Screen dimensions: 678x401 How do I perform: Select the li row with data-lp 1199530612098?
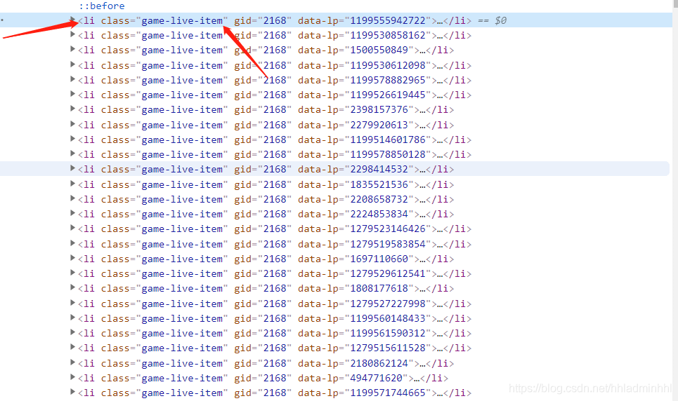pyautogui.click(x=275, y=66)
